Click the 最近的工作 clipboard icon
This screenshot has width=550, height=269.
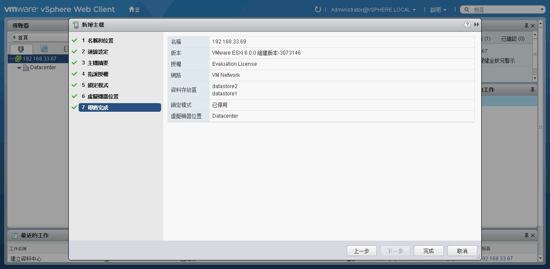coord(15,235)
